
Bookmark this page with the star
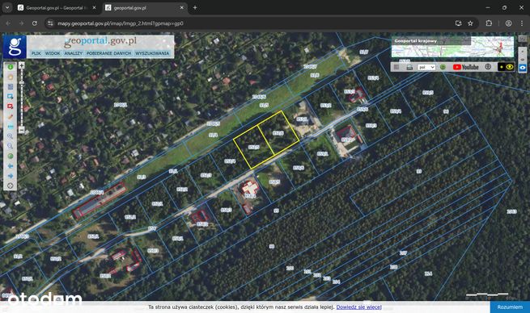[470, 23]
